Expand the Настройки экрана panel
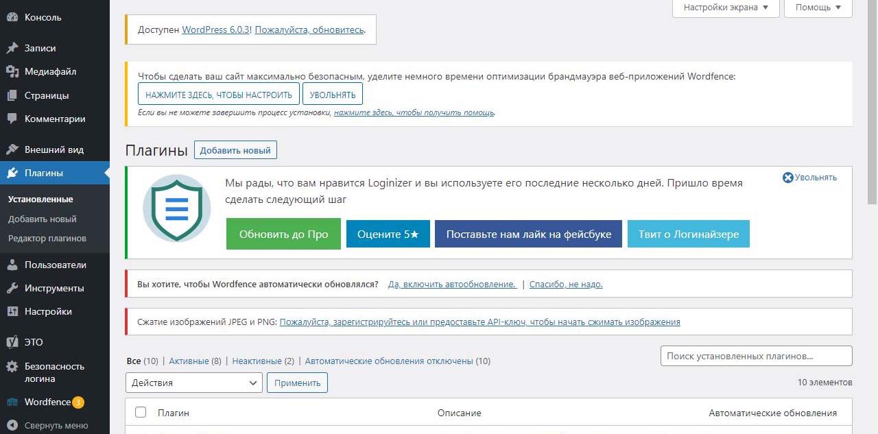The image size is (878, 434). tap(726, 8)
